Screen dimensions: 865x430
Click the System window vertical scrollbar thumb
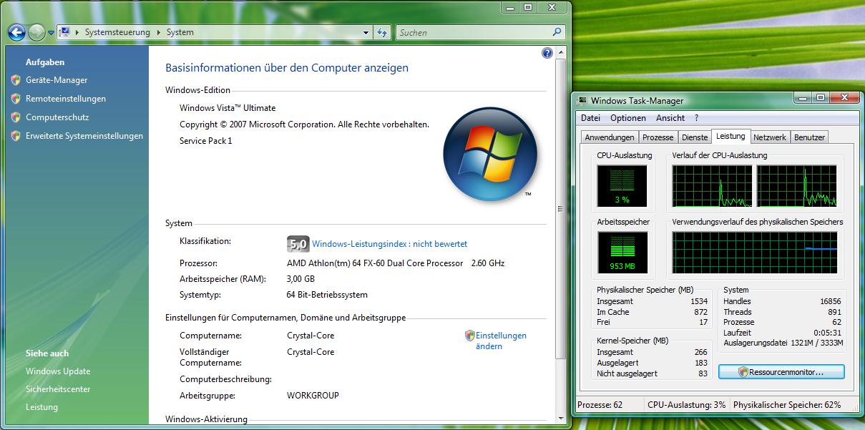561,210
